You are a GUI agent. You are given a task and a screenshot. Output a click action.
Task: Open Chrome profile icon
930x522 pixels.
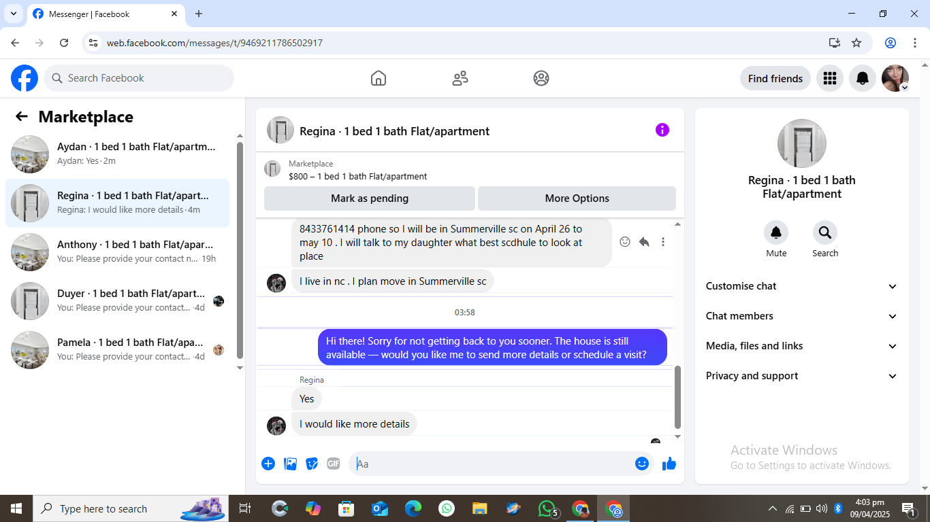891,43
